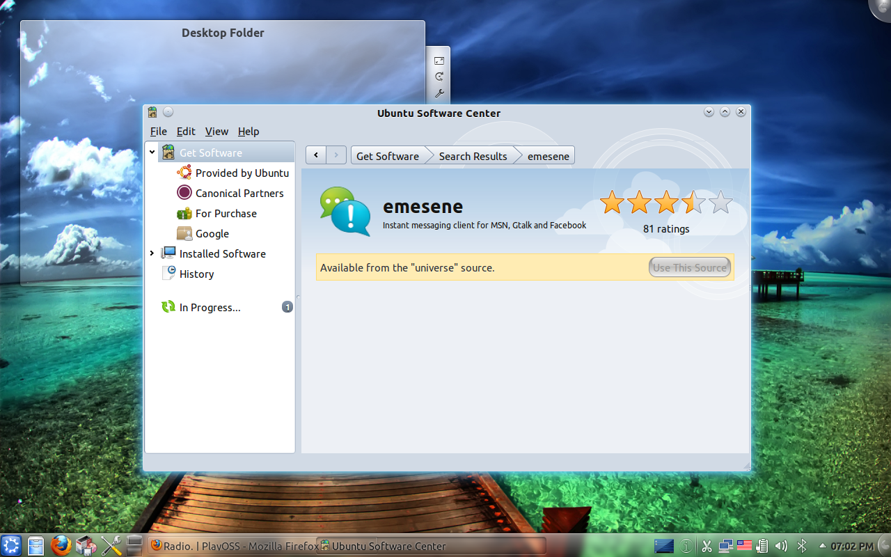The width and height of the screenshot is (891, 557).
Task: Expand the Installed Software tree node
Action: (152, 253)
